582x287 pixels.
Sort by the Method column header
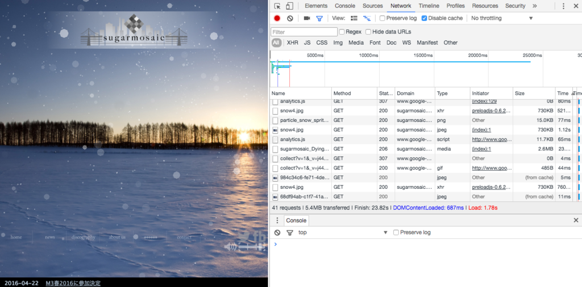(355, 94)
